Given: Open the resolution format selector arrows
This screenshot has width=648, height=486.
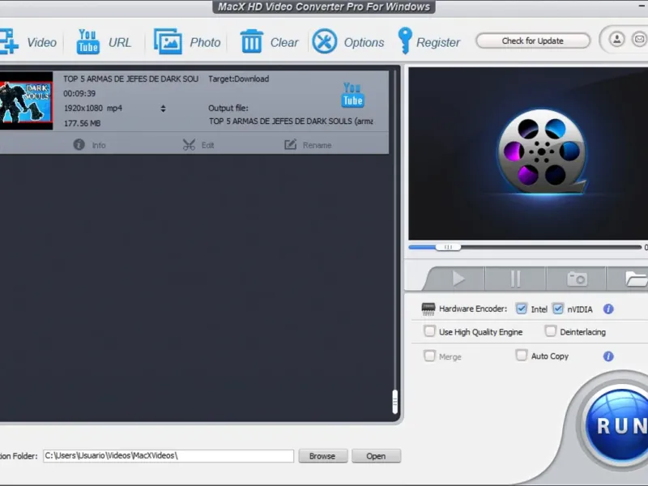Looking at the screenshot, I should coord(164,109).
